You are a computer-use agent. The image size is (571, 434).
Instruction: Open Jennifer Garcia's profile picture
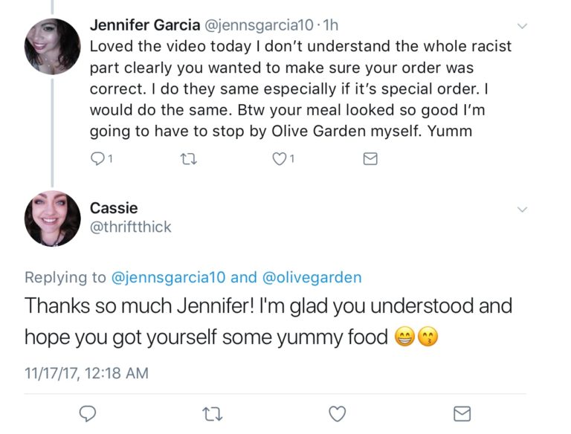point(52,46)
